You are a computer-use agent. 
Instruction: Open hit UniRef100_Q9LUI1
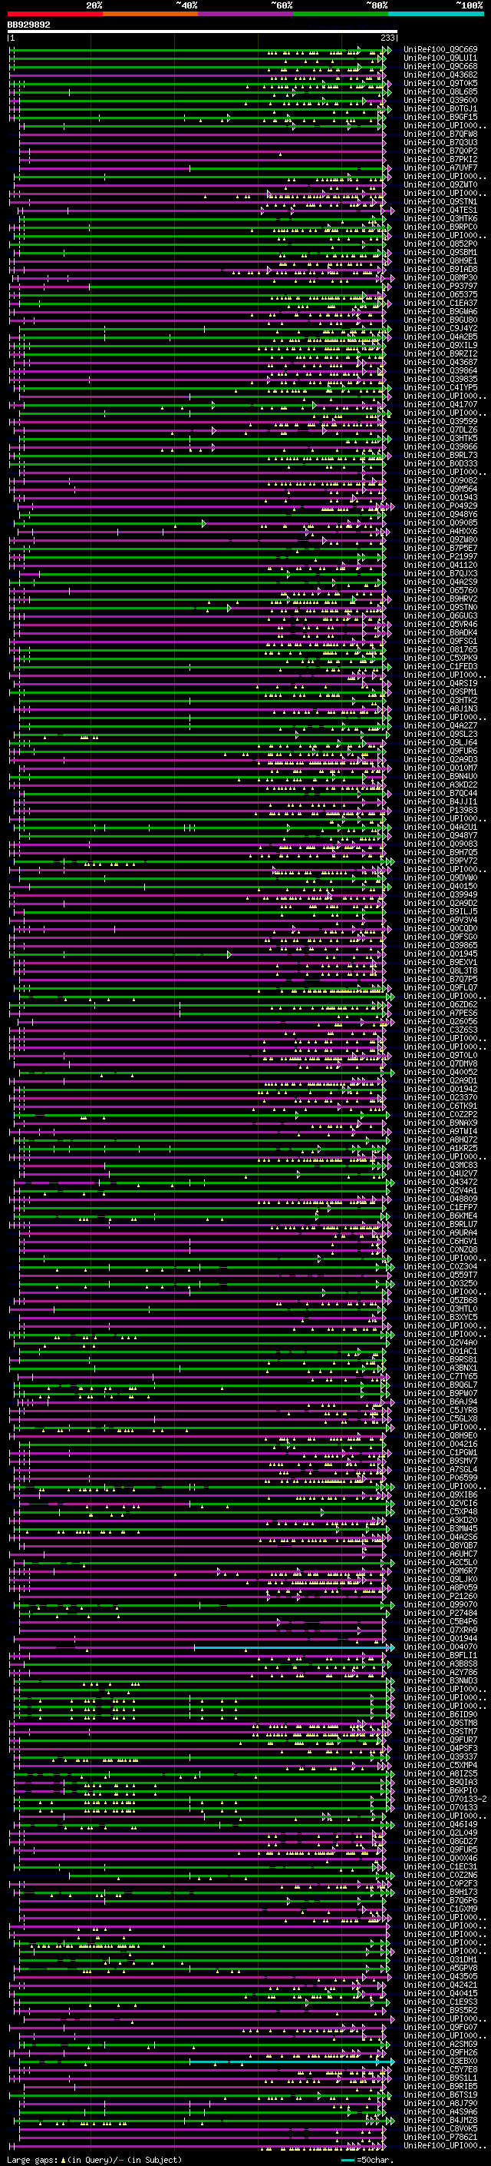coord(440,58)
